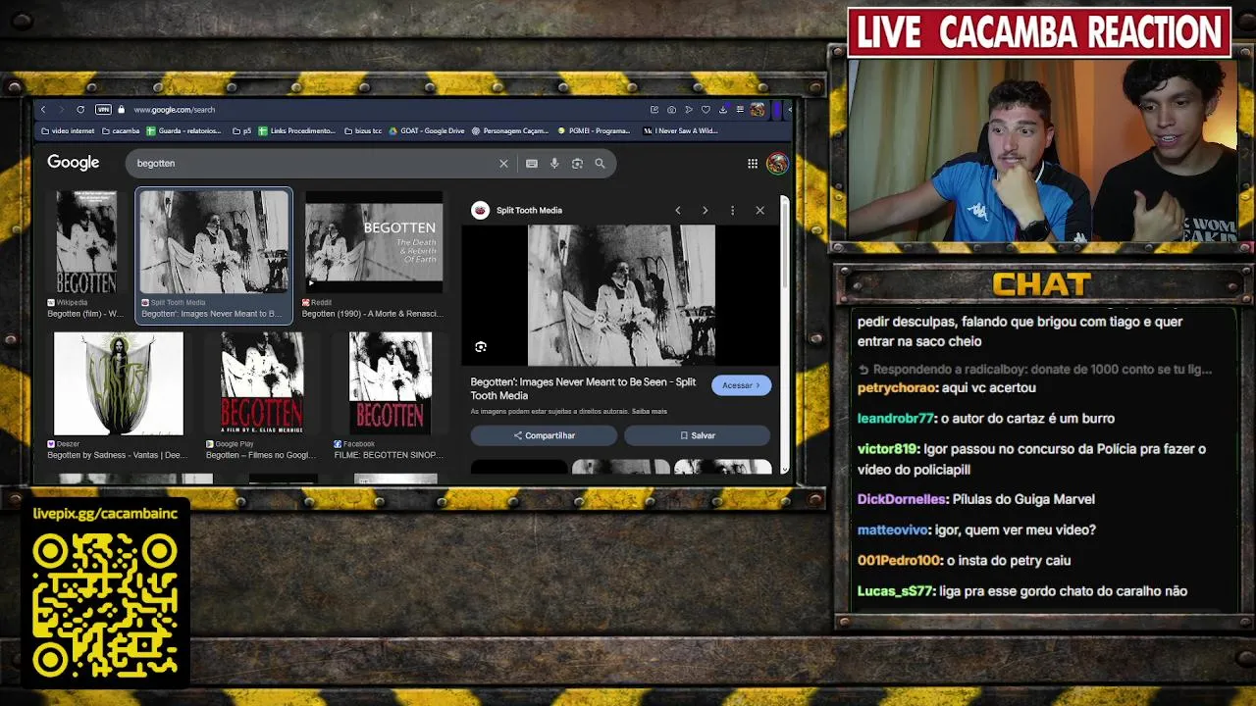Open the 'bizus tcc' bookmark folder
Screen dimensions: 1256x706
(363, 130)
